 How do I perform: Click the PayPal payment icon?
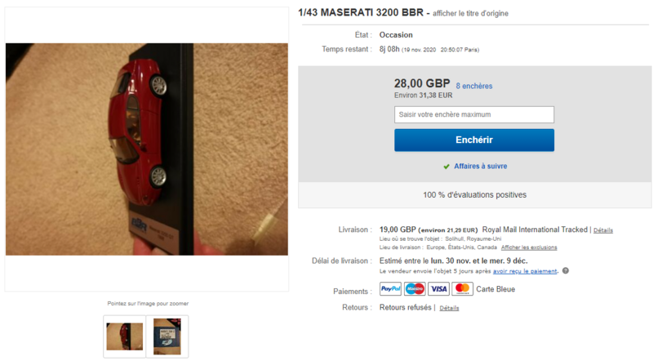click(390, 289)
